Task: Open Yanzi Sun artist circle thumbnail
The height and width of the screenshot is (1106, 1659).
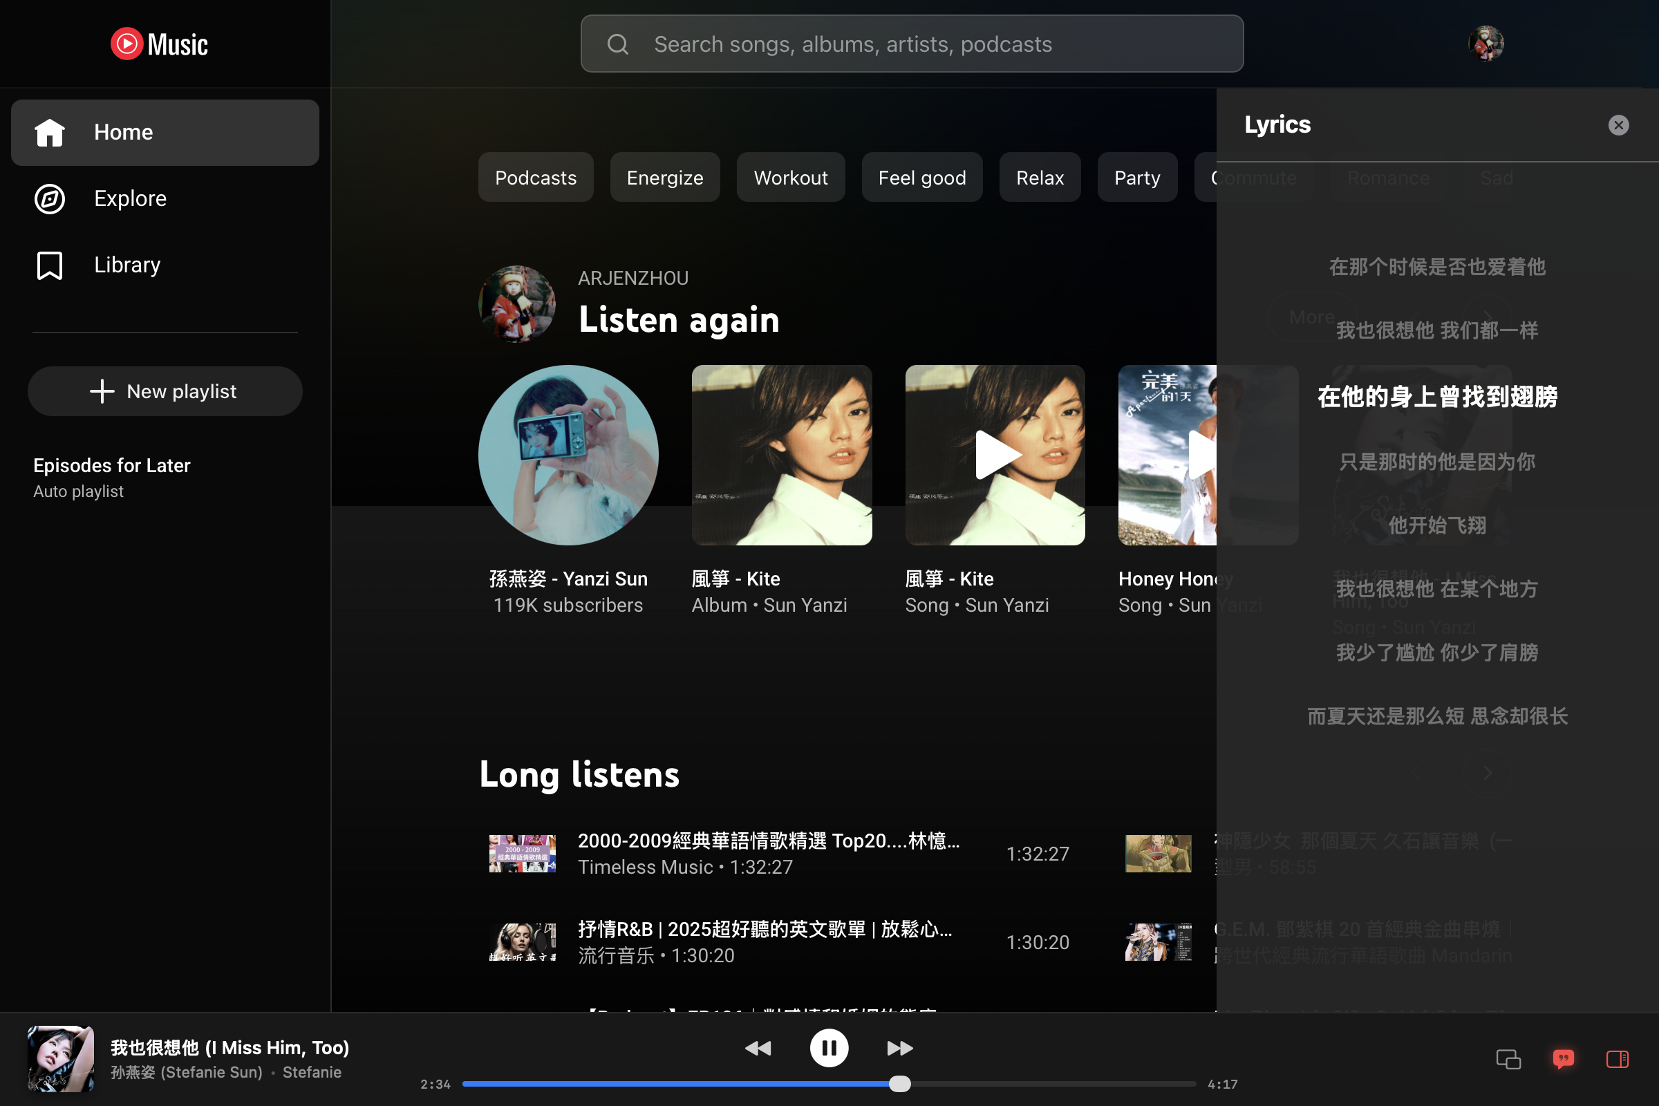Action: click(x=568, y=455)
